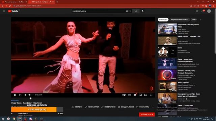Open the SHAZAM TOP 50 video thumbnail
The height and width of the screenshot is (121, 216).
[x=167, y=75]
